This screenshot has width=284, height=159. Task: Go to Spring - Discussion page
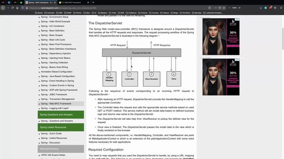point(51,143)
